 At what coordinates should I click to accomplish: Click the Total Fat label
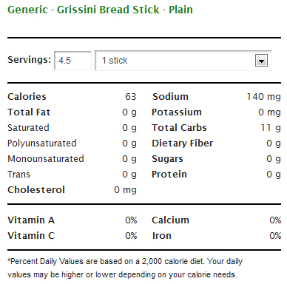(29, 112)
